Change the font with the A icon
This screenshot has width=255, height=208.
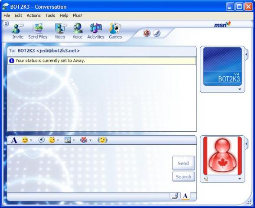[x=14, y=140]
